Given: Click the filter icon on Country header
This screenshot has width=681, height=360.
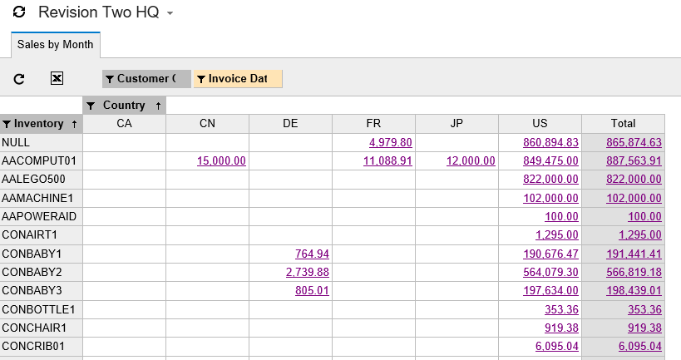Looking at the screenshot, I should tap(91, 106).
